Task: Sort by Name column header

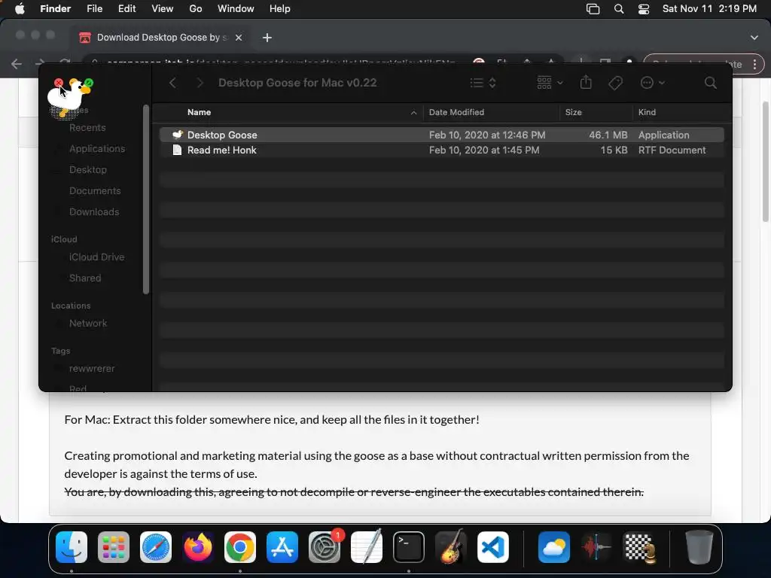Action: click(x=199, y=112)
